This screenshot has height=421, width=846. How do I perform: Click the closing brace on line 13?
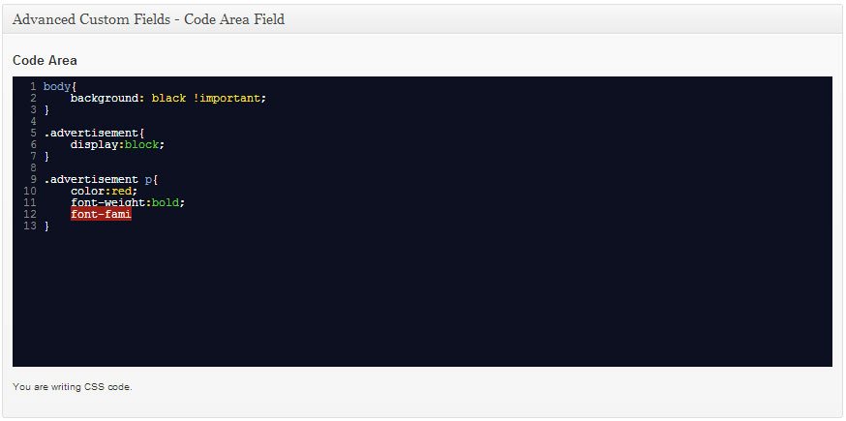pos(46,226)
